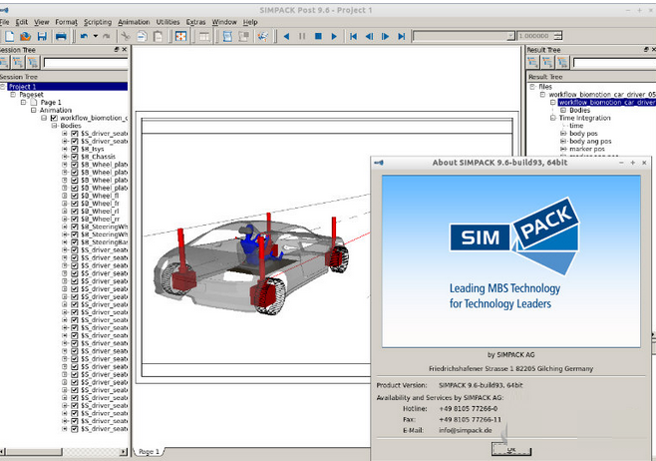Expand the body pos result node

coord(562,134)
